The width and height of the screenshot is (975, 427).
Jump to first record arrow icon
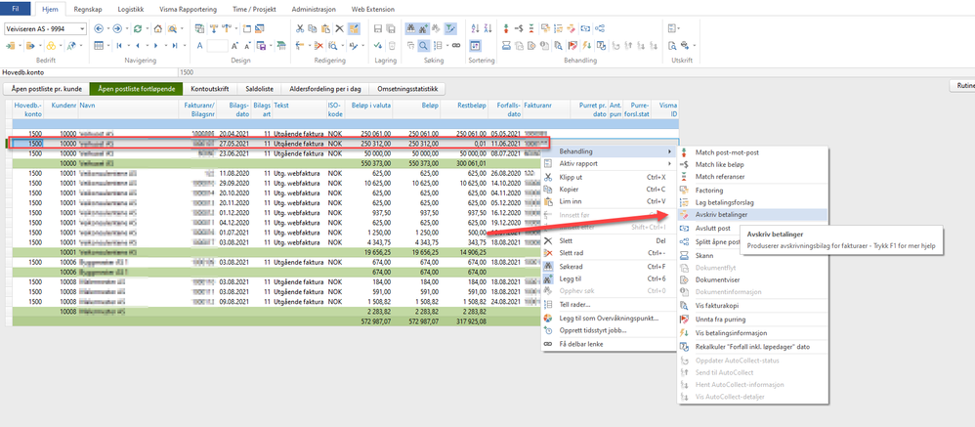coord(119,45)
